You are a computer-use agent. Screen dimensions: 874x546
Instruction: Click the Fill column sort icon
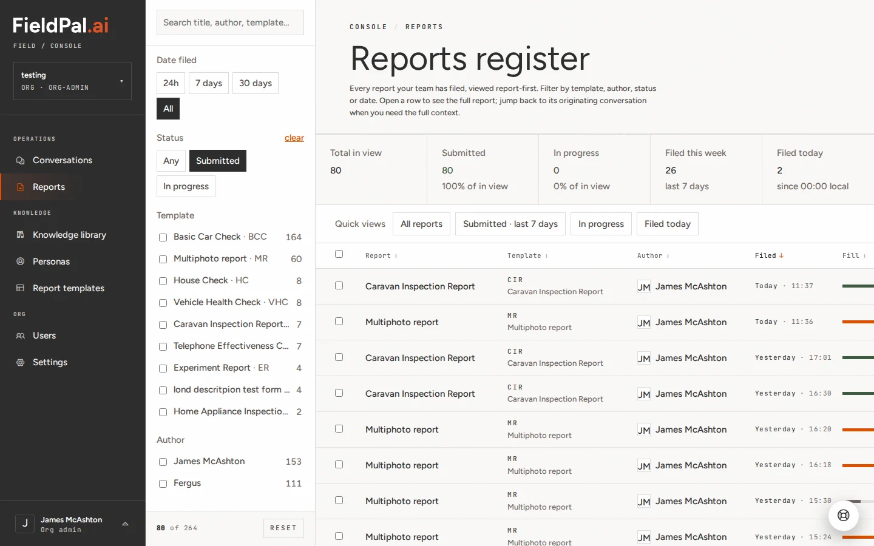864,256
